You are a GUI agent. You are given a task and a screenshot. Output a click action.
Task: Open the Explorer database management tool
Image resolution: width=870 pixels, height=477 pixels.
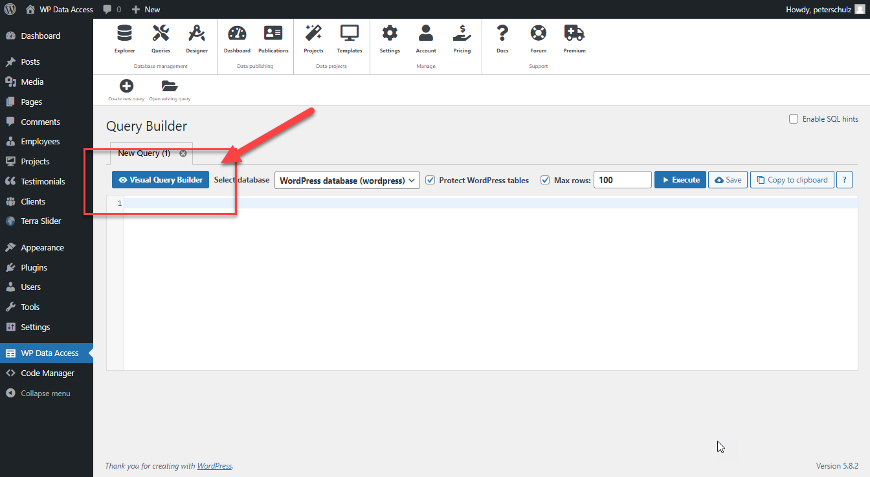pyautogui.click(x=124, y=40)
